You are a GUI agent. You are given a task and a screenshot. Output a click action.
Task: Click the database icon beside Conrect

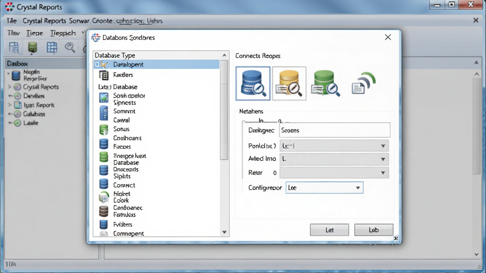(103, 184)
